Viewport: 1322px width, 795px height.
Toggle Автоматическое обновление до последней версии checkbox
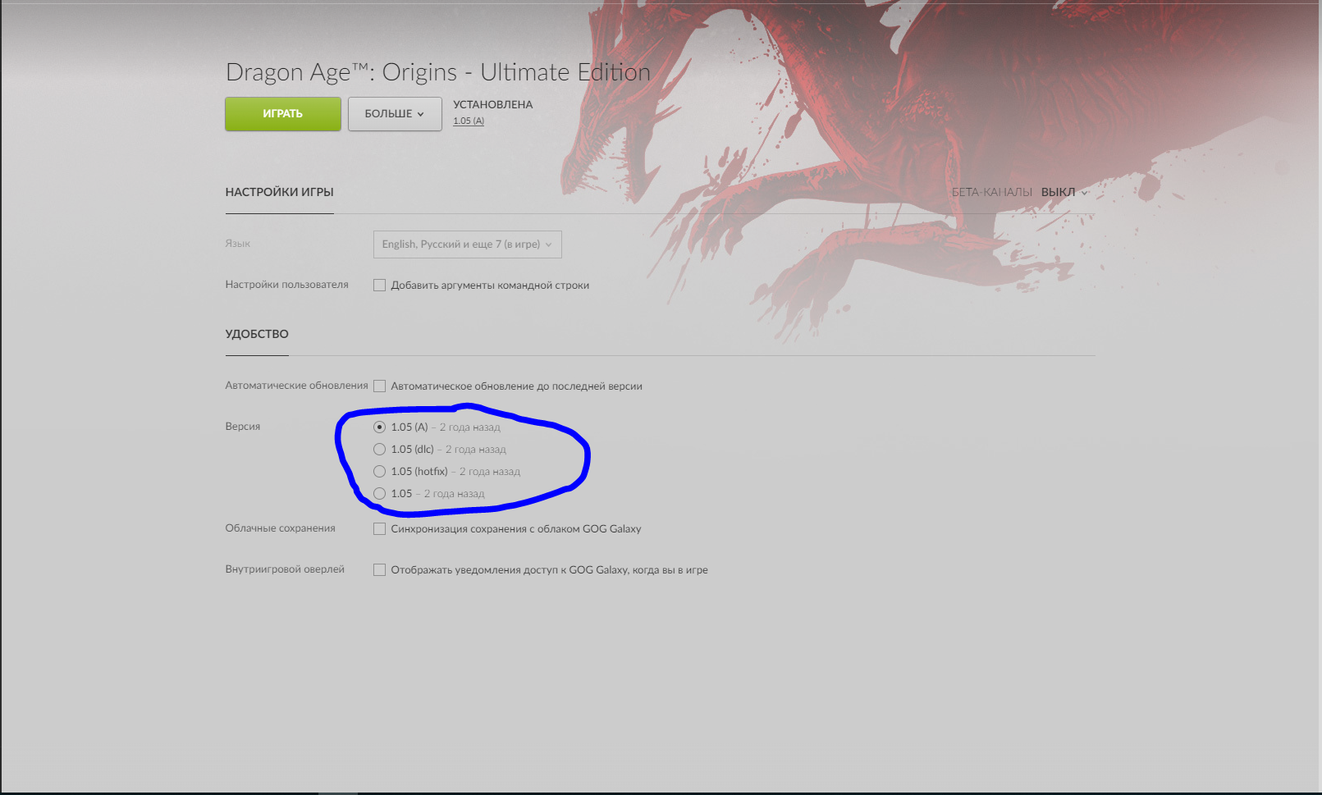(379, 386)
